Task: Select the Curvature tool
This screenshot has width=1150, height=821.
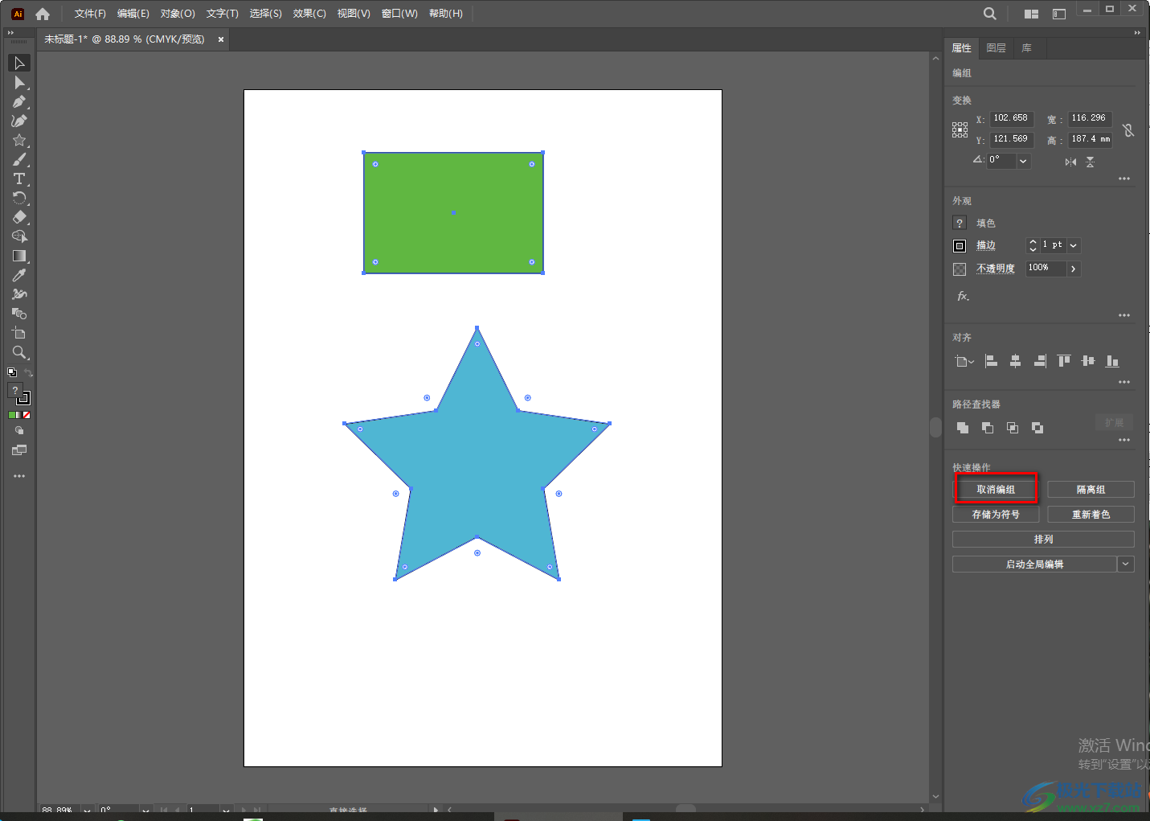Action: pos(19,121)
